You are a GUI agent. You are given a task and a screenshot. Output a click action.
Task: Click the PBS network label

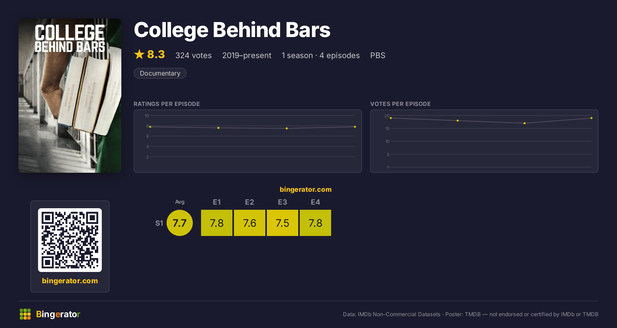point(378,55)
